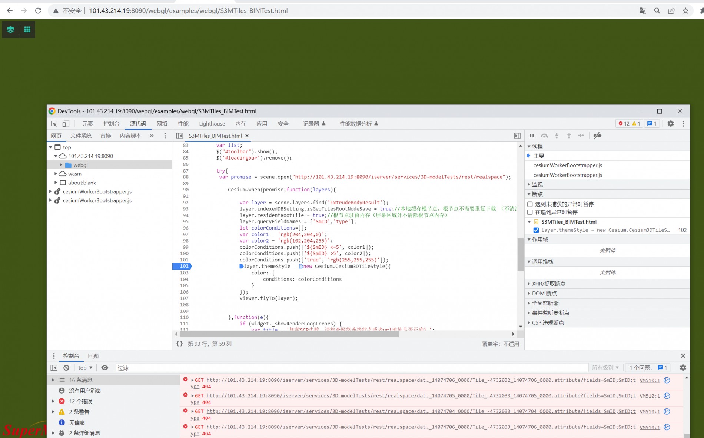The height and width of the screenshot is (438, 704).
Task: Open the Lighthouse tab
Action: 212,124
